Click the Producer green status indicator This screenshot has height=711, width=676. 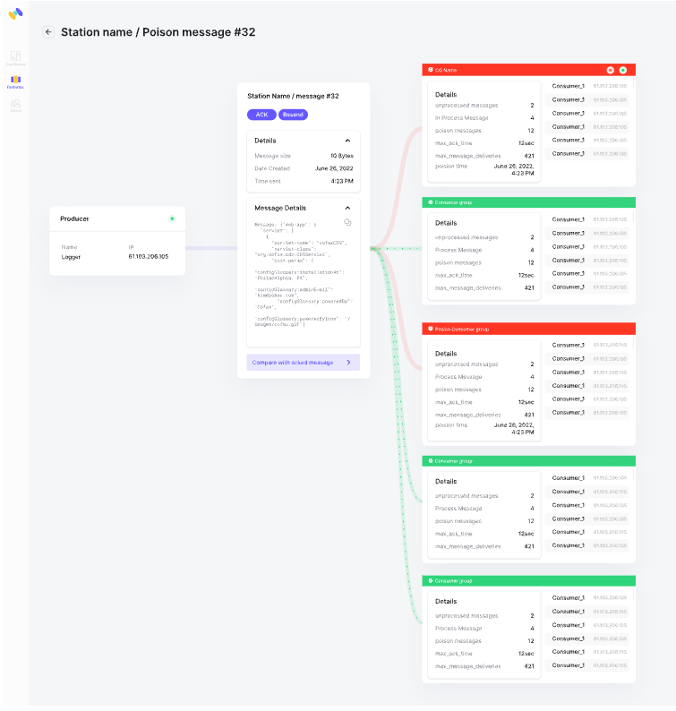click(172, 218)
